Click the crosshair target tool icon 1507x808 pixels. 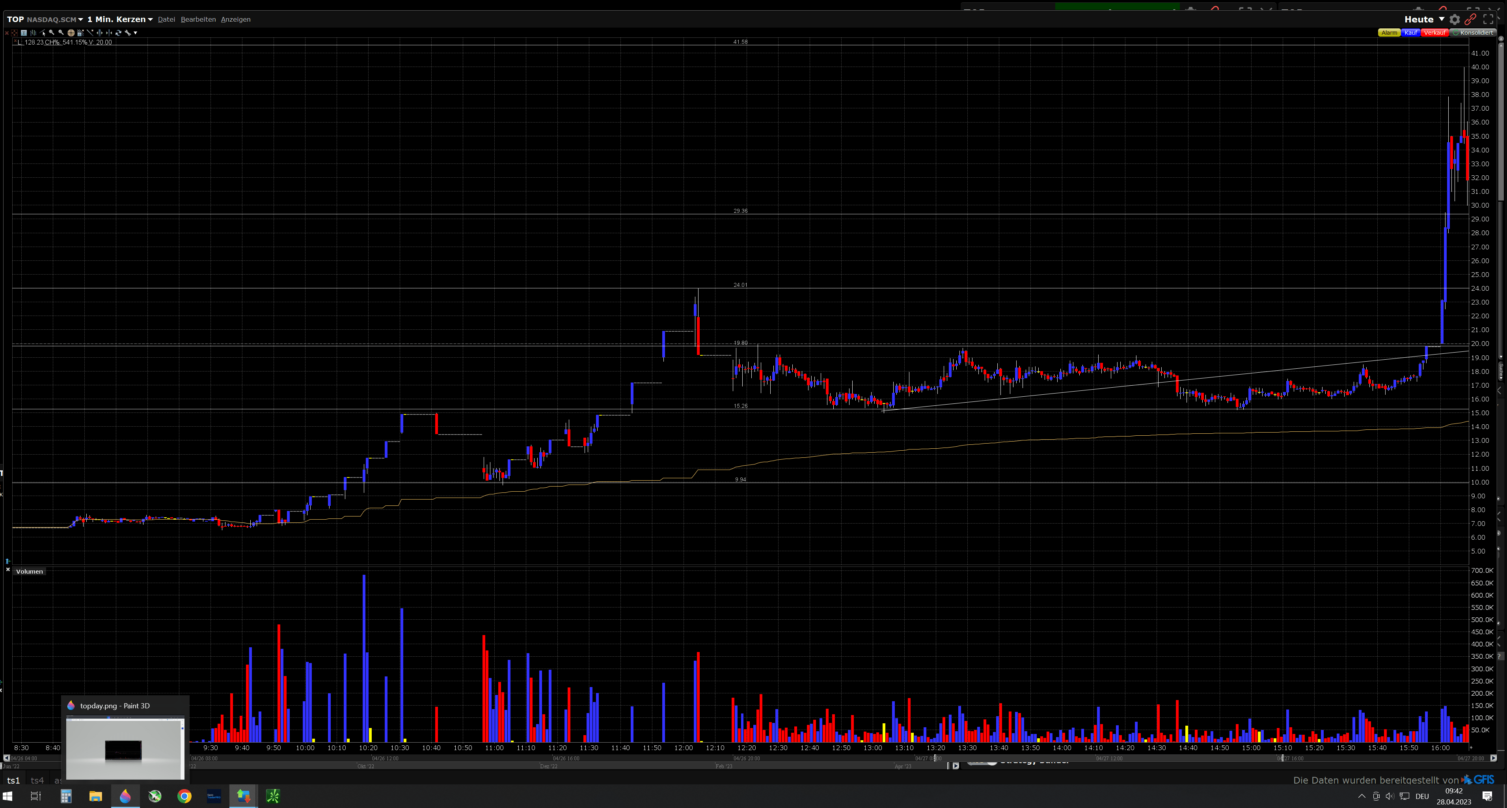point(71,33)
